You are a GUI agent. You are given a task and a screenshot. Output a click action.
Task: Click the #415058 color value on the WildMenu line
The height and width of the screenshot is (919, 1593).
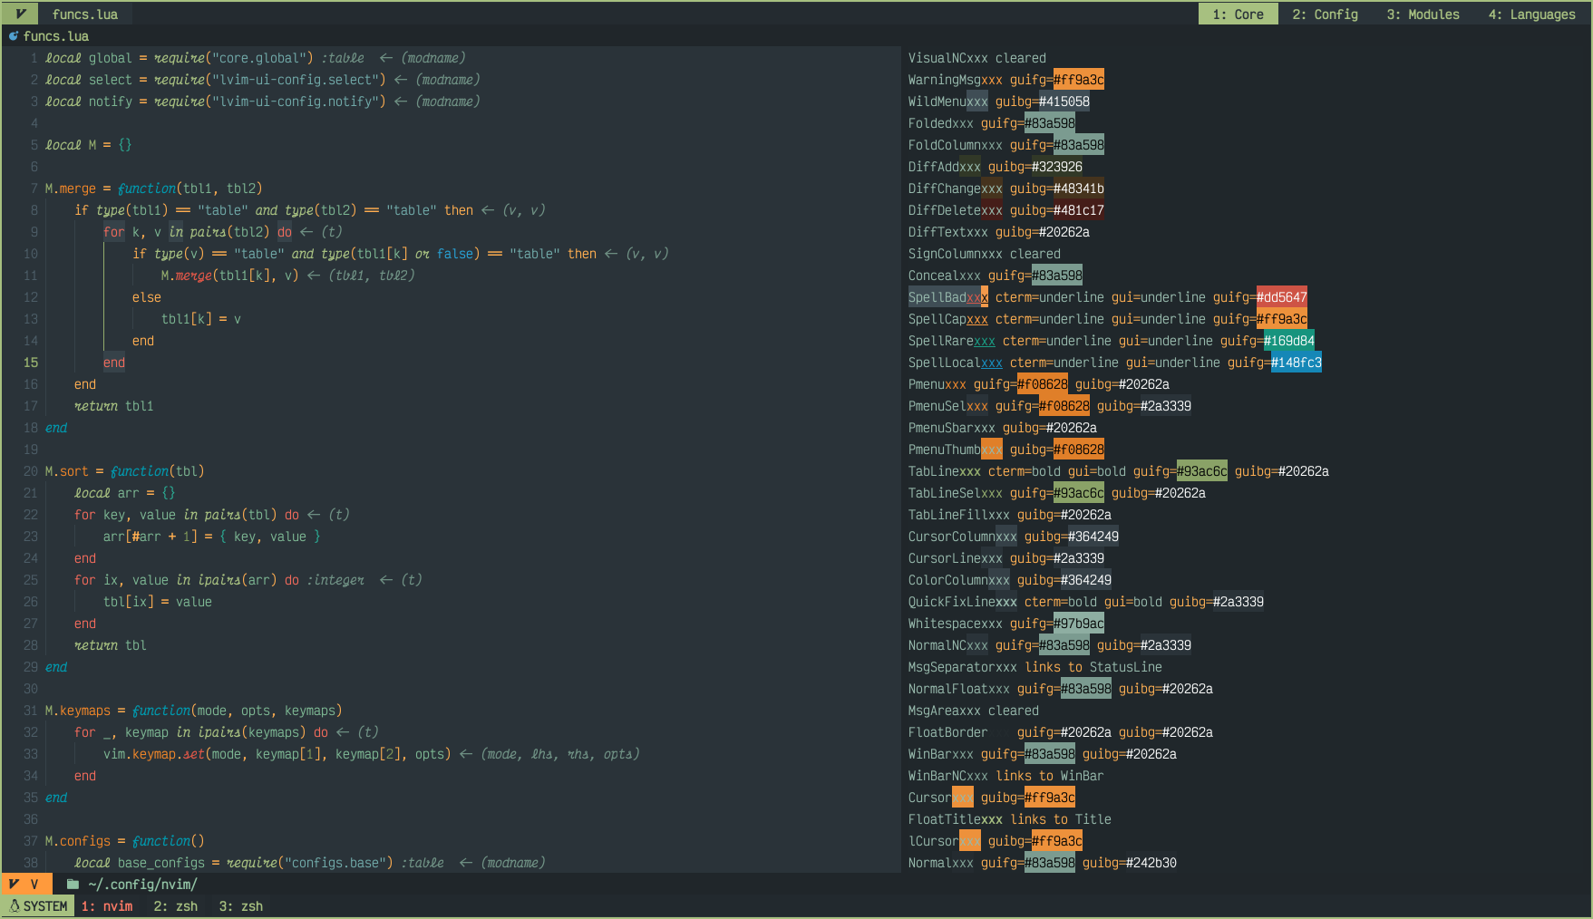click(1064, 102)
